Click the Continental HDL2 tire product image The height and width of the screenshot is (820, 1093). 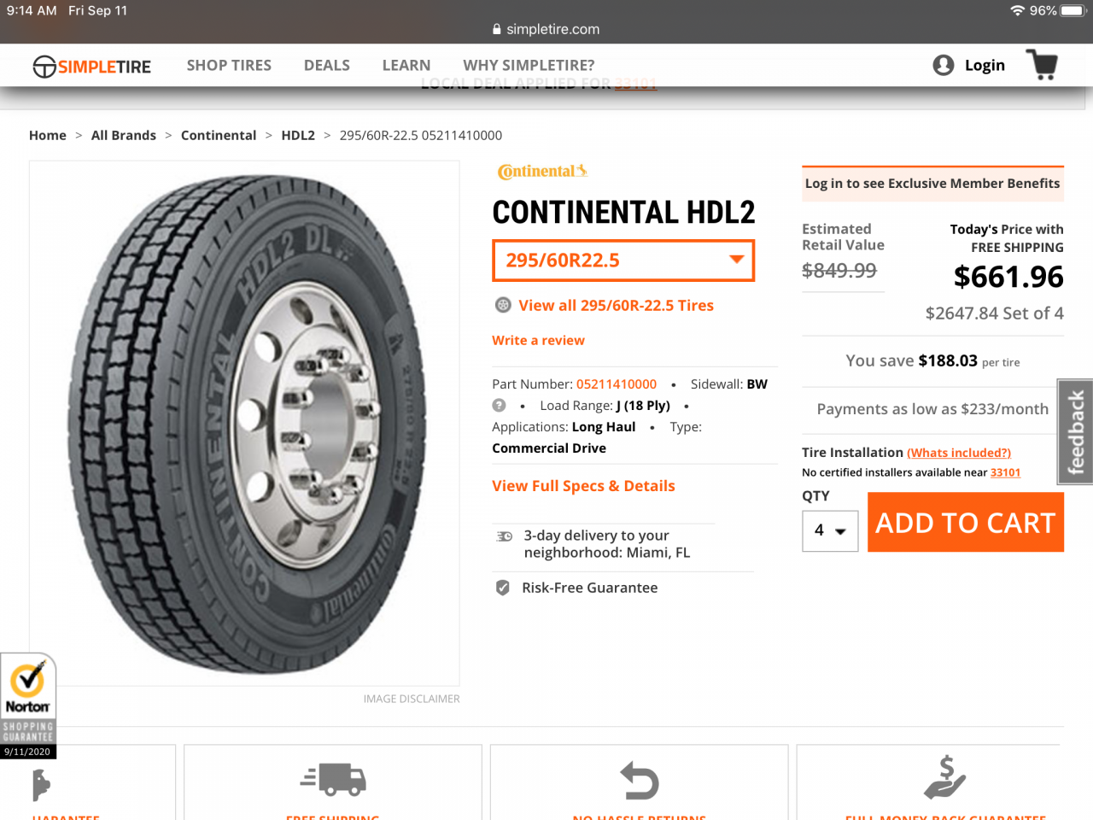(244, 423)
